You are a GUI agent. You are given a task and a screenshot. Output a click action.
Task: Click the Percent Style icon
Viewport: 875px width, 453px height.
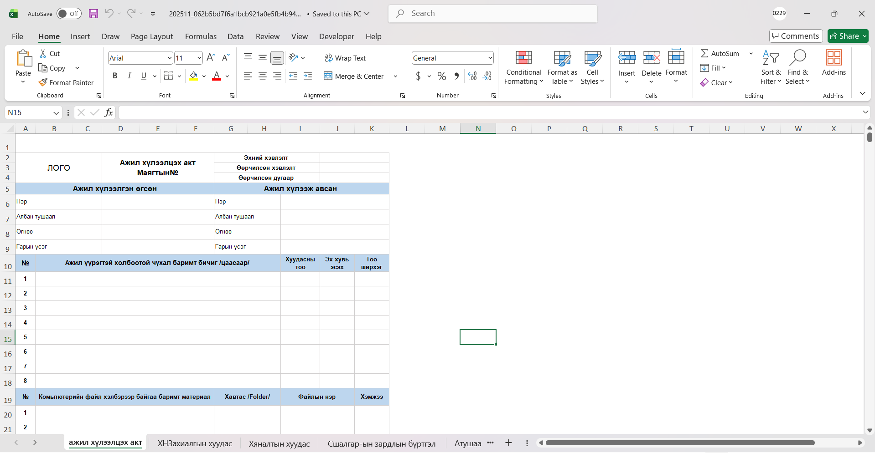coord(441,76)
